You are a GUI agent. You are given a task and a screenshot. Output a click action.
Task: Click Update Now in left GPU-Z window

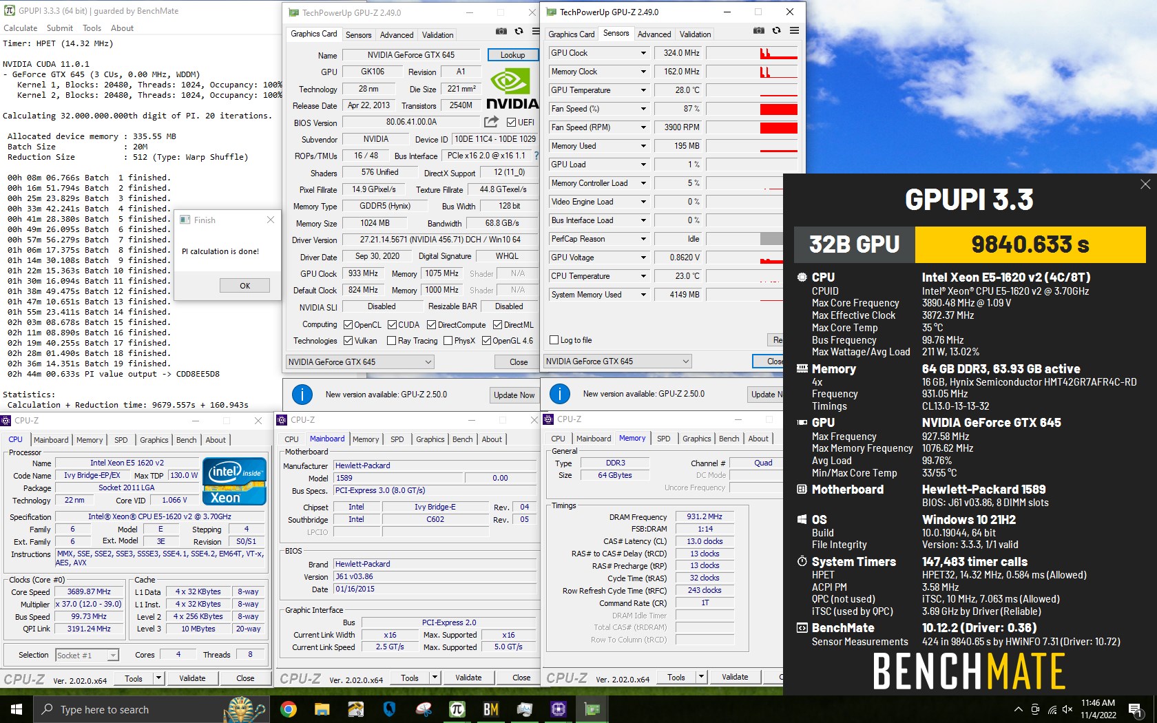click(514, 395)
